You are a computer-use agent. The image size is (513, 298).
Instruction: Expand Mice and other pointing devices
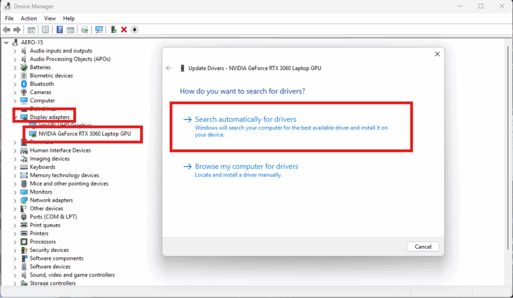coord(15,184)
